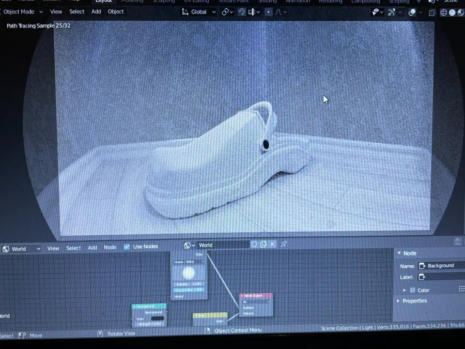Open the object visibility and selectability filter
This screenshot has width=465, height=349.
(x=378, y=12)
